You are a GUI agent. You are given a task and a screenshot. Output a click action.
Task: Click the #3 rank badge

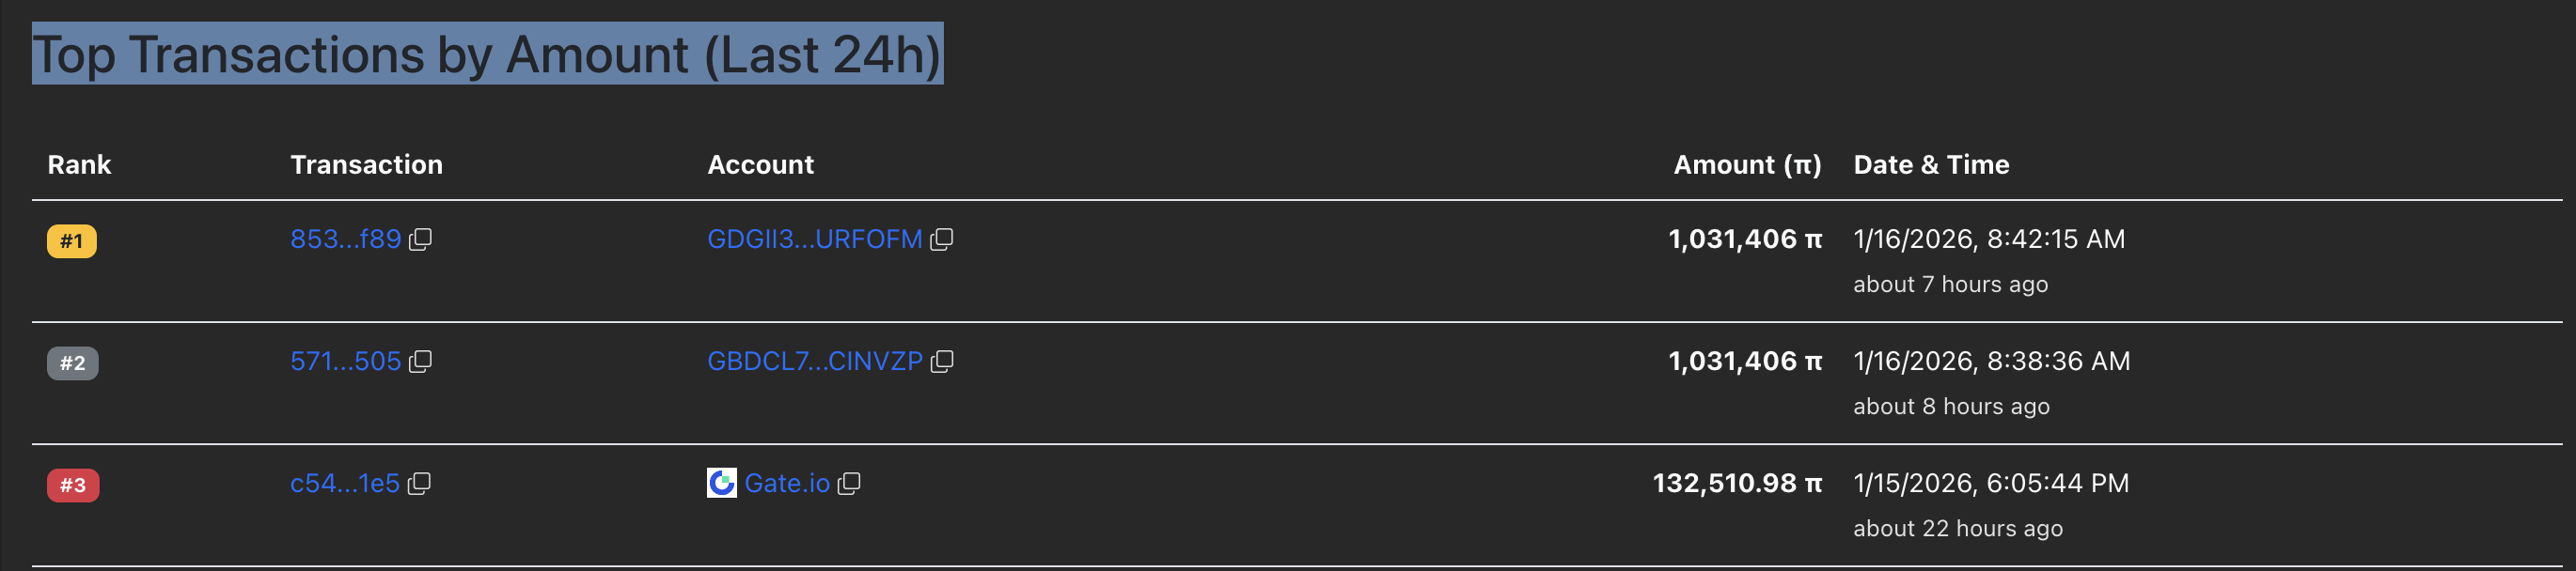point(72,486)
